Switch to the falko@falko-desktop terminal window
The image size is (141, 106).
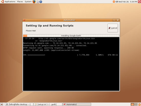tap(19, 104)
